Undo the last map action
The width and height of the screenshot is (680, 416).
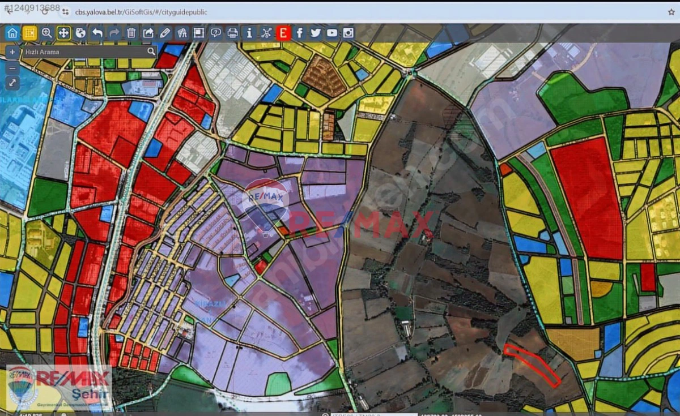tap(97, 33)
